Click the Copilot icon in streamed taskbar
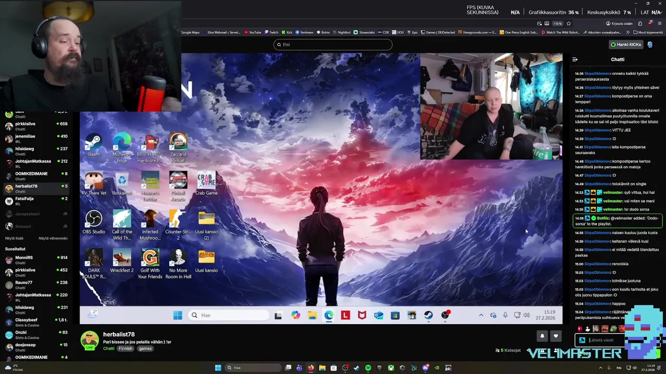This screenshot has height=374, width=666. point(296,315)
